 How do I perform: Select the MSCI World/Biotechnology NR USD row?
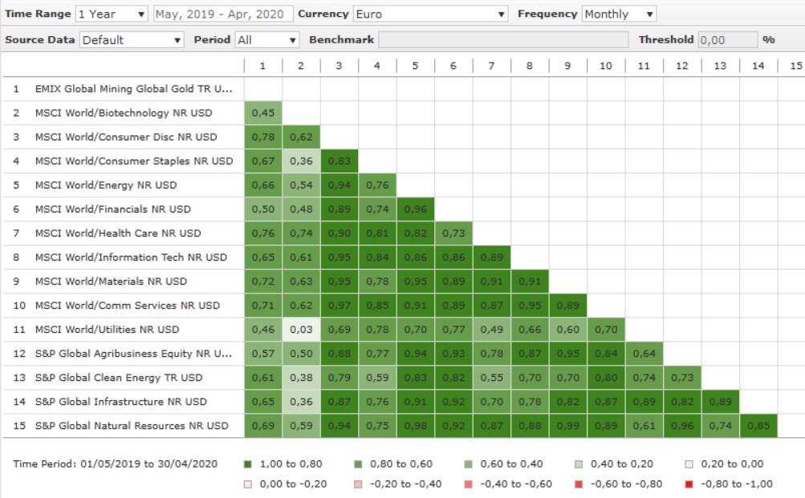124,113
